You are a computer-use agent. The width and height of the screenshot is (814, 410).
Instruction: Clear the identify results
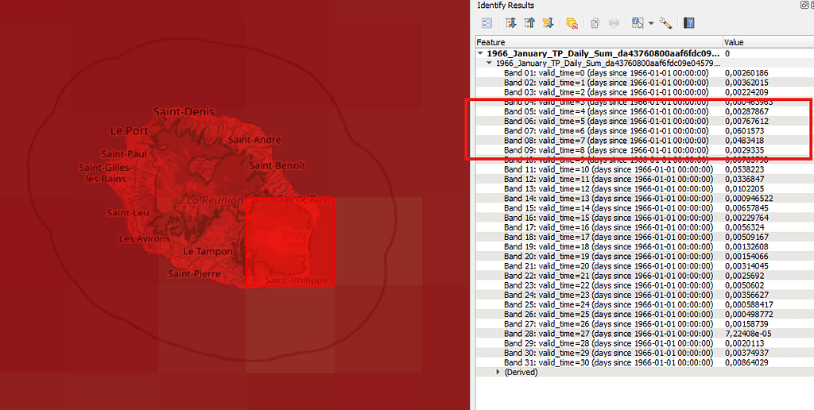[x=572, y=23]
